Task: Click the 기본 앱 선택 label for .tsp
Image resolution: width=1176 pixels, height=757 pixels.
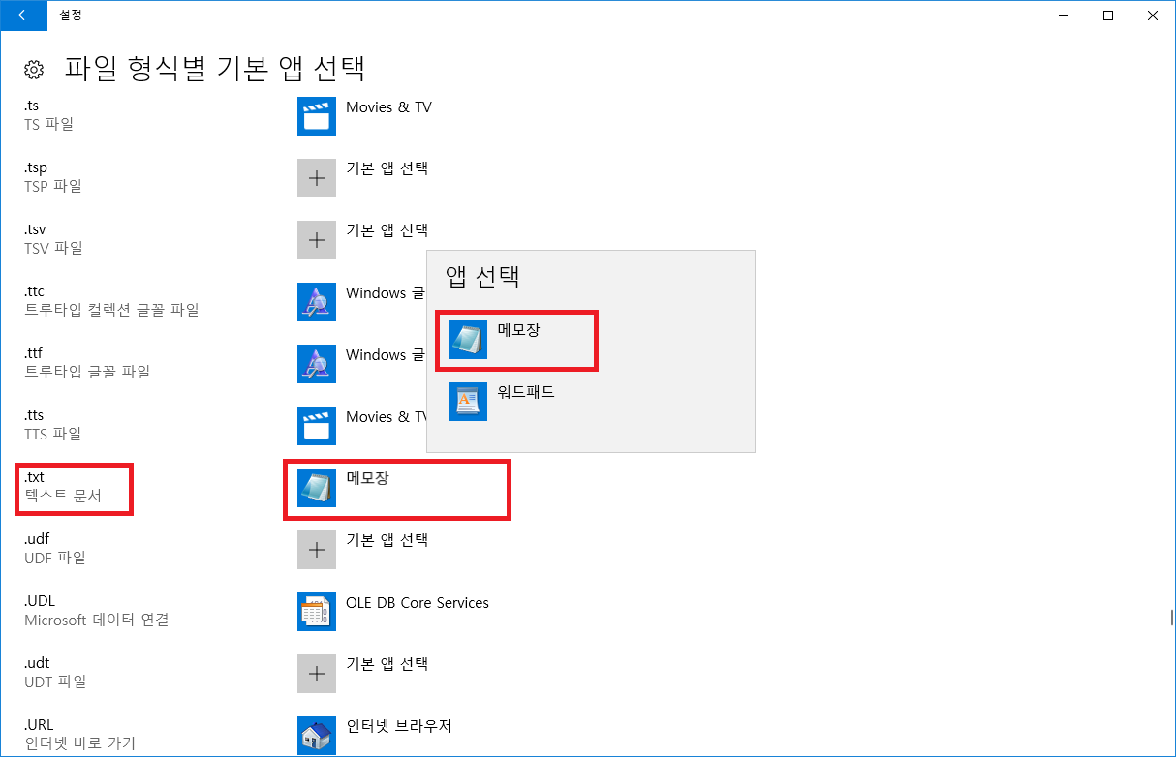Action: coord(387,168)
